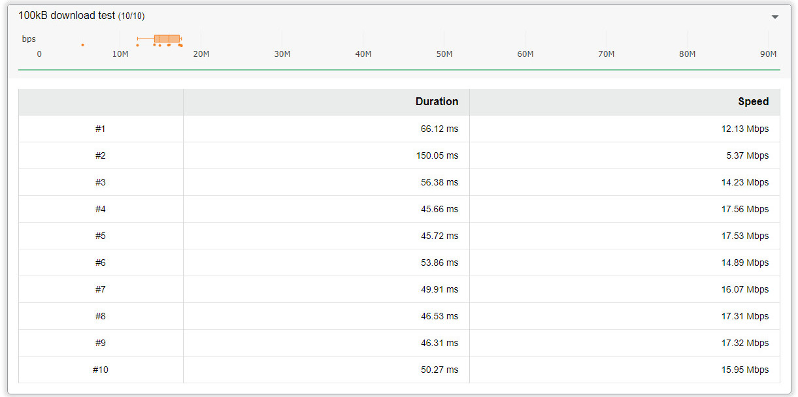Click speed value 14.89 Mbps
Image resolution: width=798 pixels, height=397 pixels.
(x=745, y=262)
